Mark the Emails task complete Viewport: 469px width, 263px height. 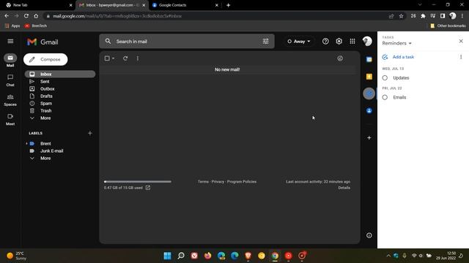coord(385,97)
